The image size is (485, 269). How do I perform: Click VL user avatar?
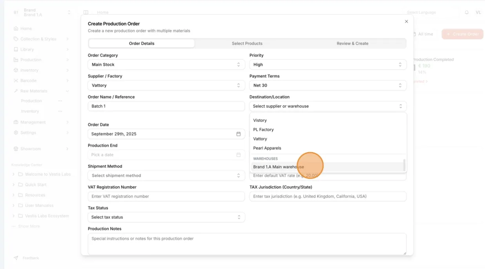478,13
